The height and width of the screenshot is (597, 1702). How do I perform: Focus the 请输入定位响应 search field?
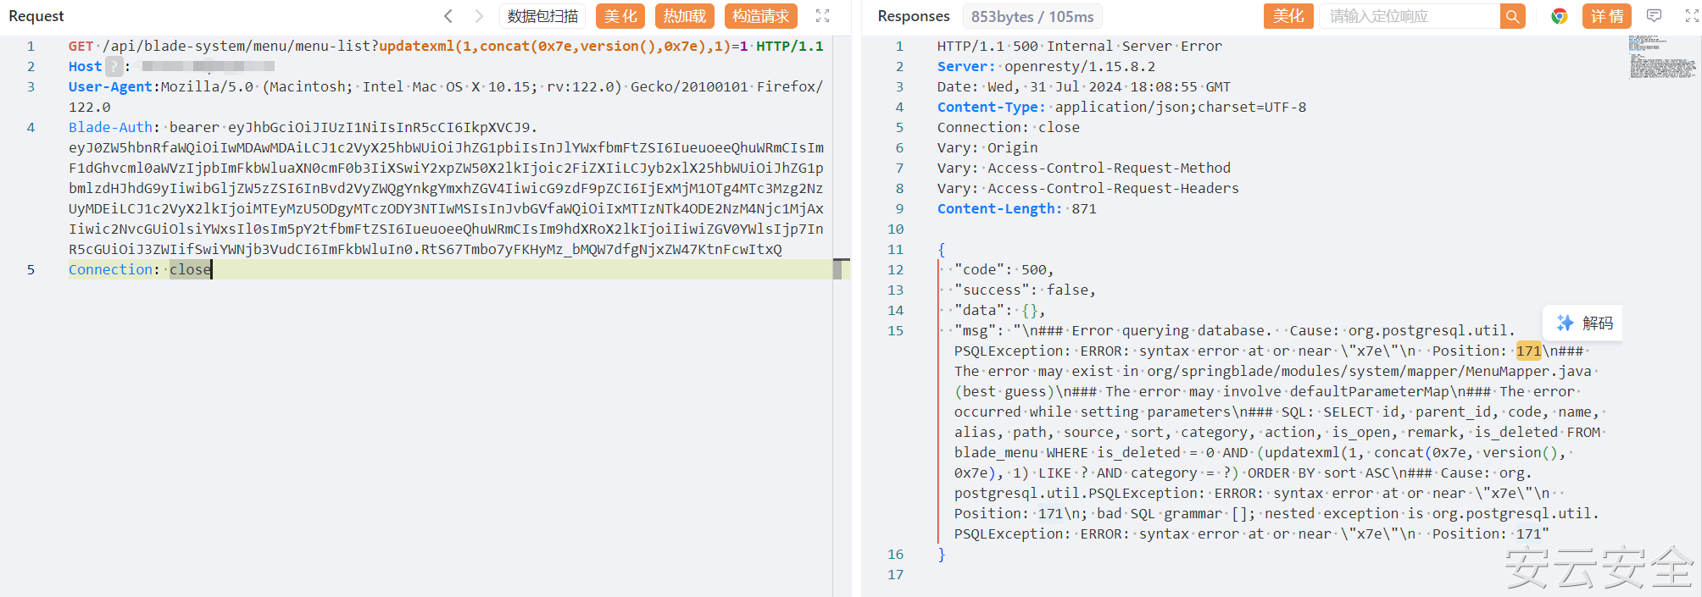tap(1409, 16)
